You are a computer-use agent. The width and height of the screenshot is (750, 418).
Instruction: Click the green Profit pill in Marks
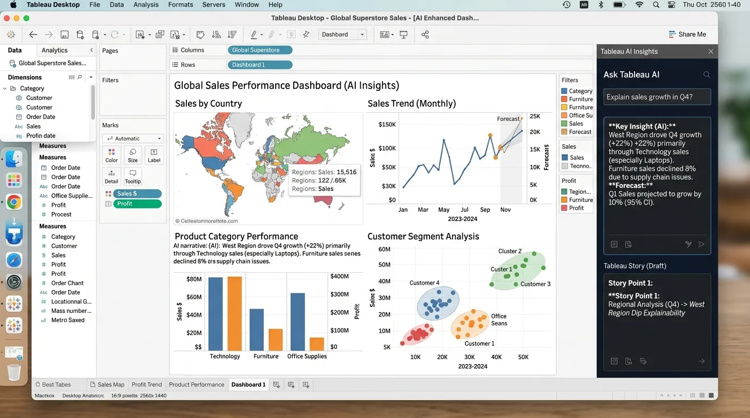pyautogui.click(x=137, y=204)
